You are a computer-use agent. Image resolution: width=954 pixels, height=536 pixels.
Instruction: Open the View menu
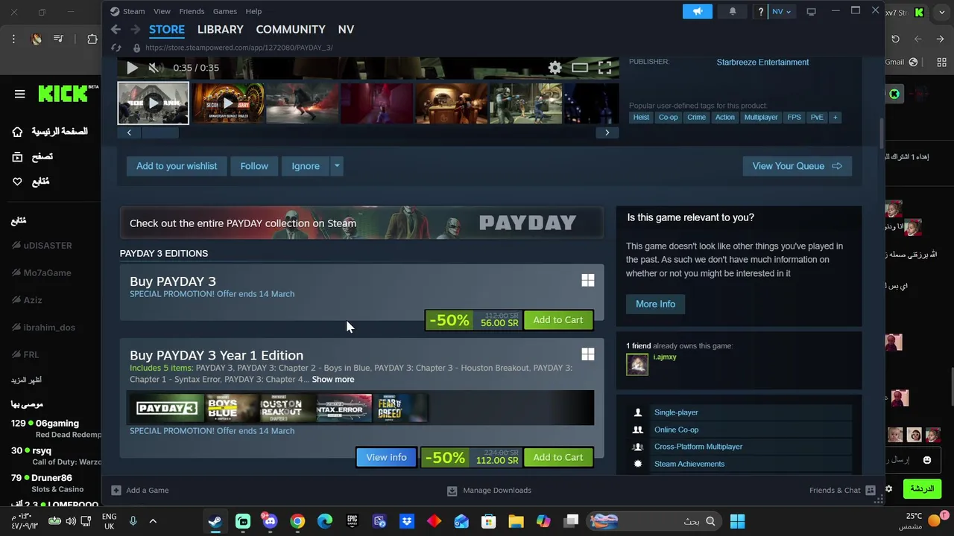162,11
